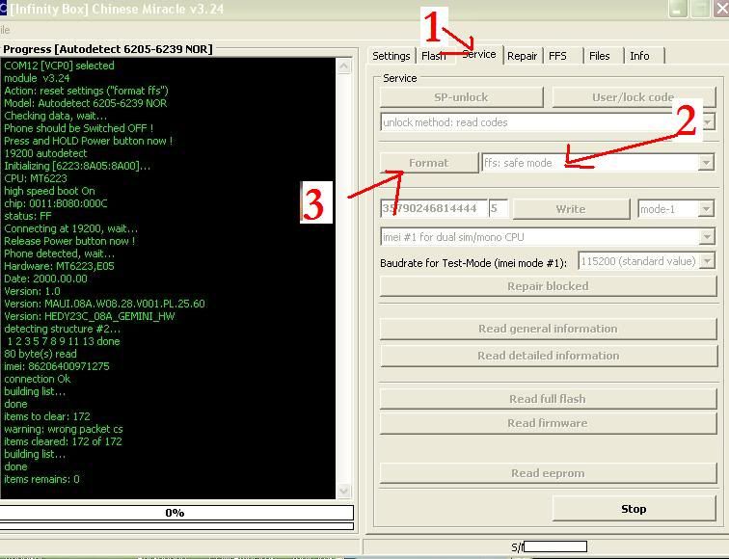Open the Flash tab
The image size is (729, 559).
(x=433, y=56)
